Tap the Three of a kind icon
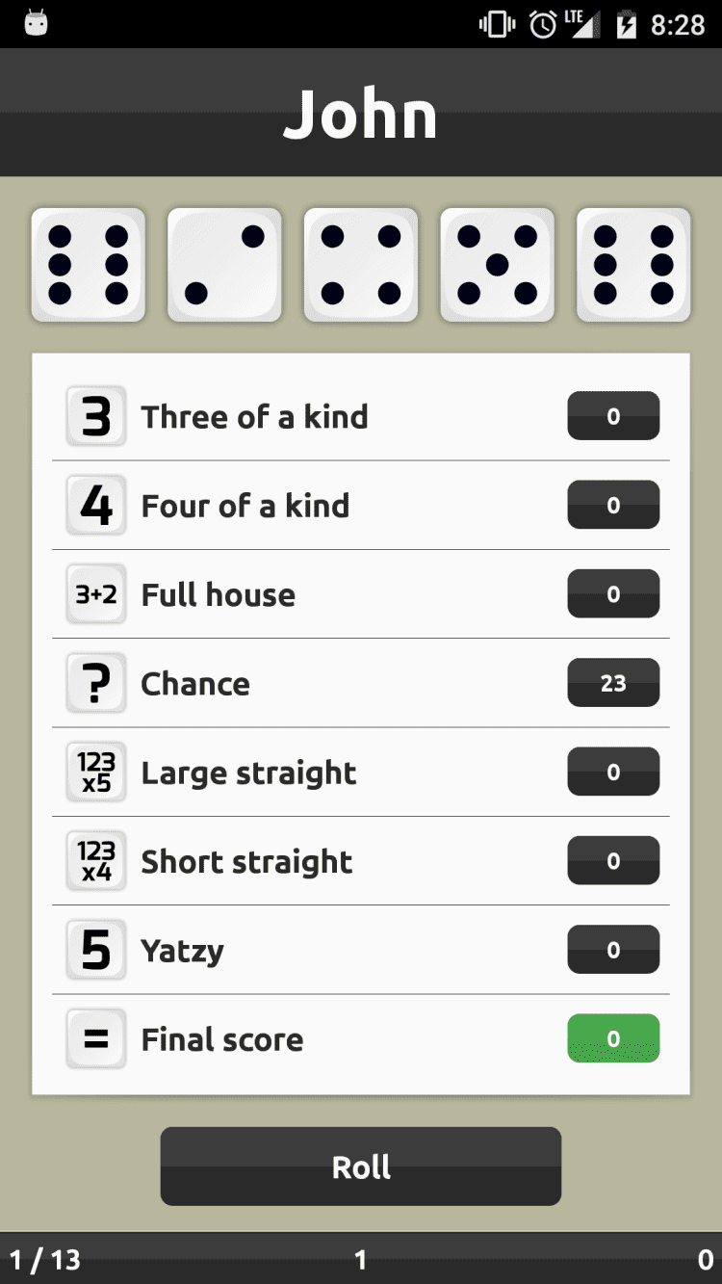This screenshot has width=722, height=1284. pyautogui.click(x=96, y=416)
